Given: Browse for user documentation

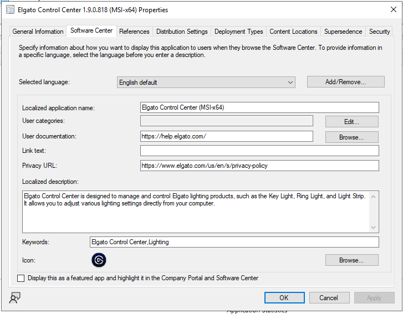Looking at the screenshot, I should pyautogui.click(x=351, y=137).
